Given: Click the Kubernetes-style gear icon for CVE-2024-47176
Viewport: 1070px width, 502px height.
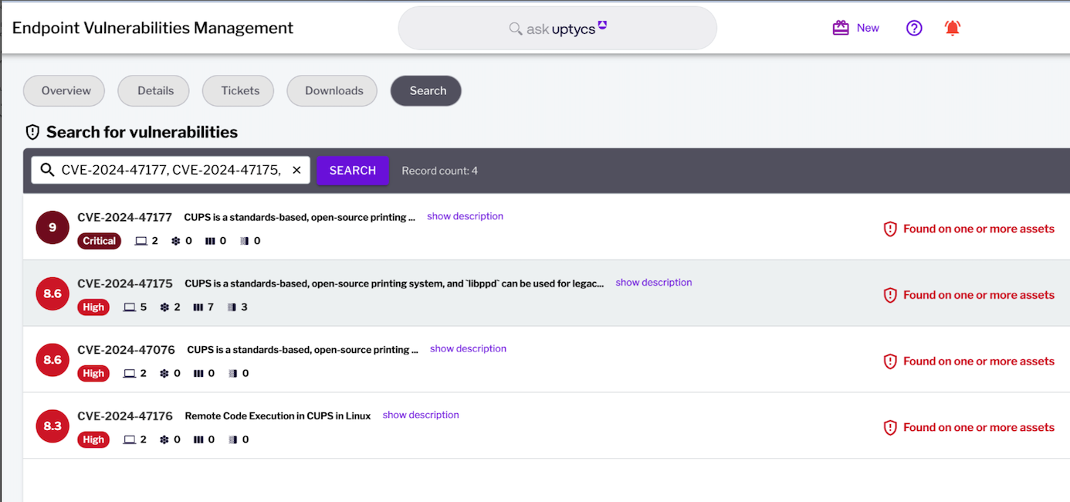Looking at the screenshot, I should click(x=164, y=440).
